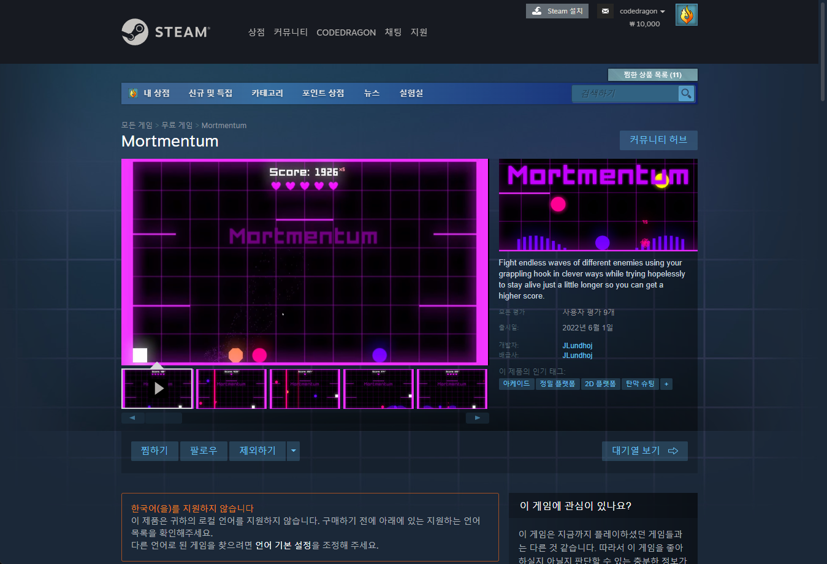Open the 포인트 상점 tab
Viewport: 827px width, 564px height.
[x=323, y=93]
